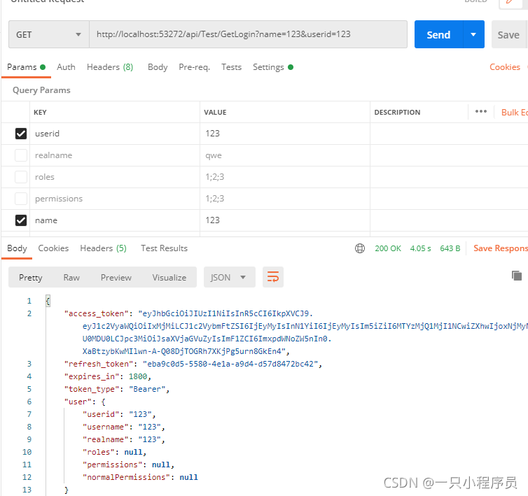
Task: Open the GET method dropdown
Action: click(x=49, y=35)
